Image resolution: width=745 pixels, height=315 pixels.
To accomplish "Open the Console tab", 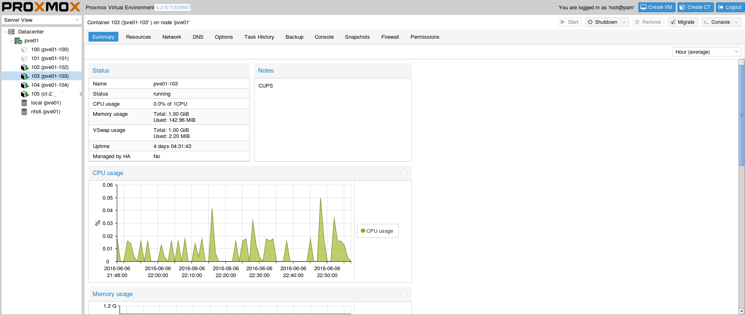I will [324, 37].
